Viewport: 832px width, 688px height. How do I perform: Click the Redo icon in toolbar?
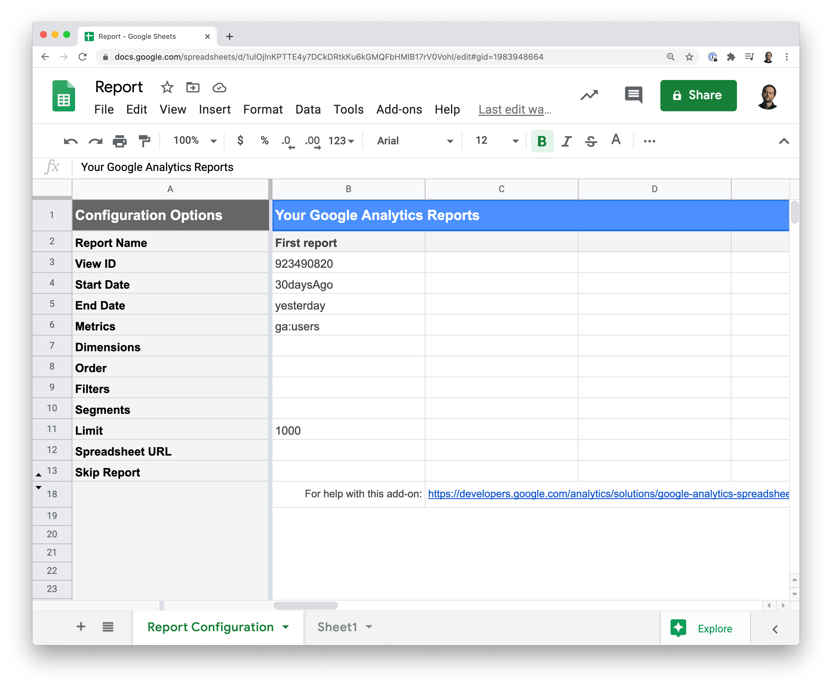pos(95,141)
